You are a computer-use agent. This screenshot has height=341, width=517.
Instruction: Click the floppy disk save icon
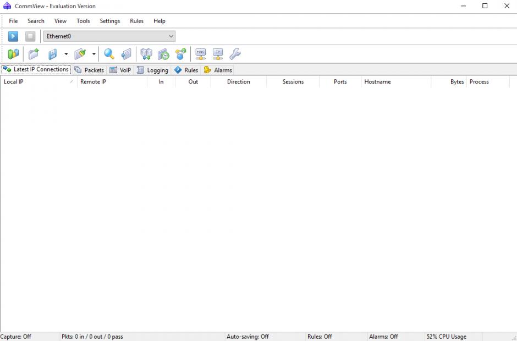(52, 54)
